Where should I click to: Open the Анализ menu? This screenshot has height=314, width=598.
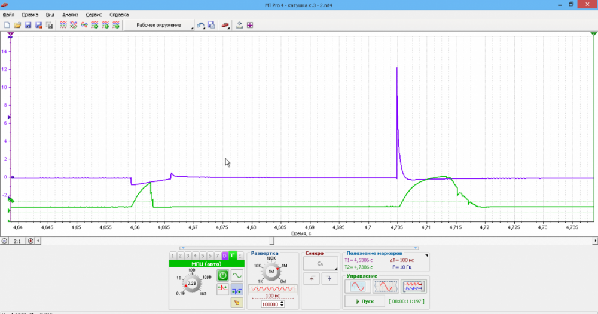(x=70, y=14)
